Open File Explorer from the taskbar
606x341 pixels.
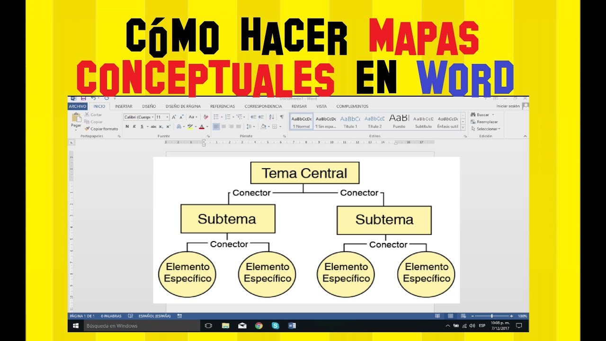[225, 325]
